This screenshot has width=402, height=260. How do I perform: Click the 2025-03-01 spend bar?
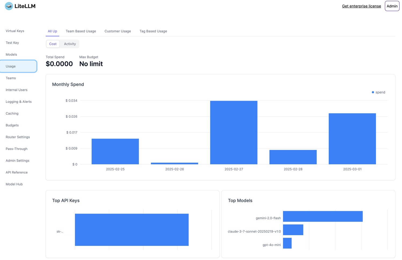click(x=352, y=139)
